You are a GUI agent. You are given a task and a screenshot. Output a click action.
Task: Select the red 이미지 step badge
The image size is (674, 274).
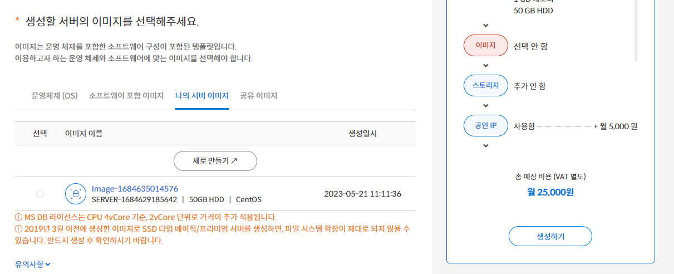486,46
